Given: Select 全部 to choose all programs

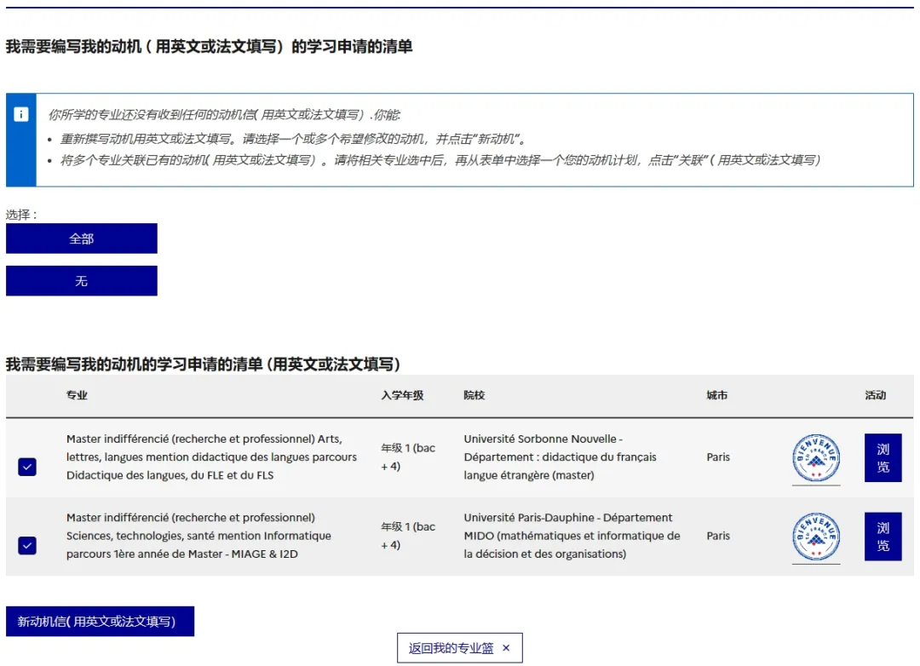Looking at the screenshot, I should tap(82, 238).
